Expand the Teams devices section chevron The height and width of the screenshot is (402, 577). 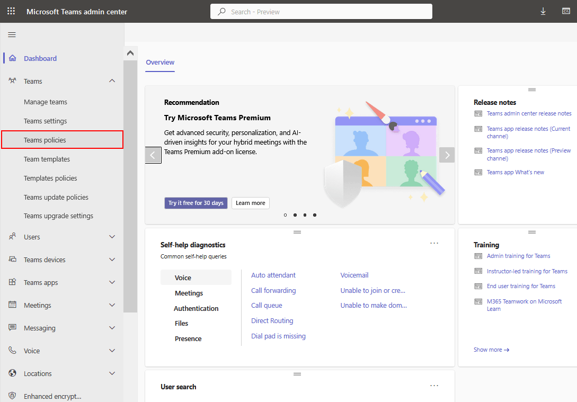pyautogui.click(x=112, y=260)
